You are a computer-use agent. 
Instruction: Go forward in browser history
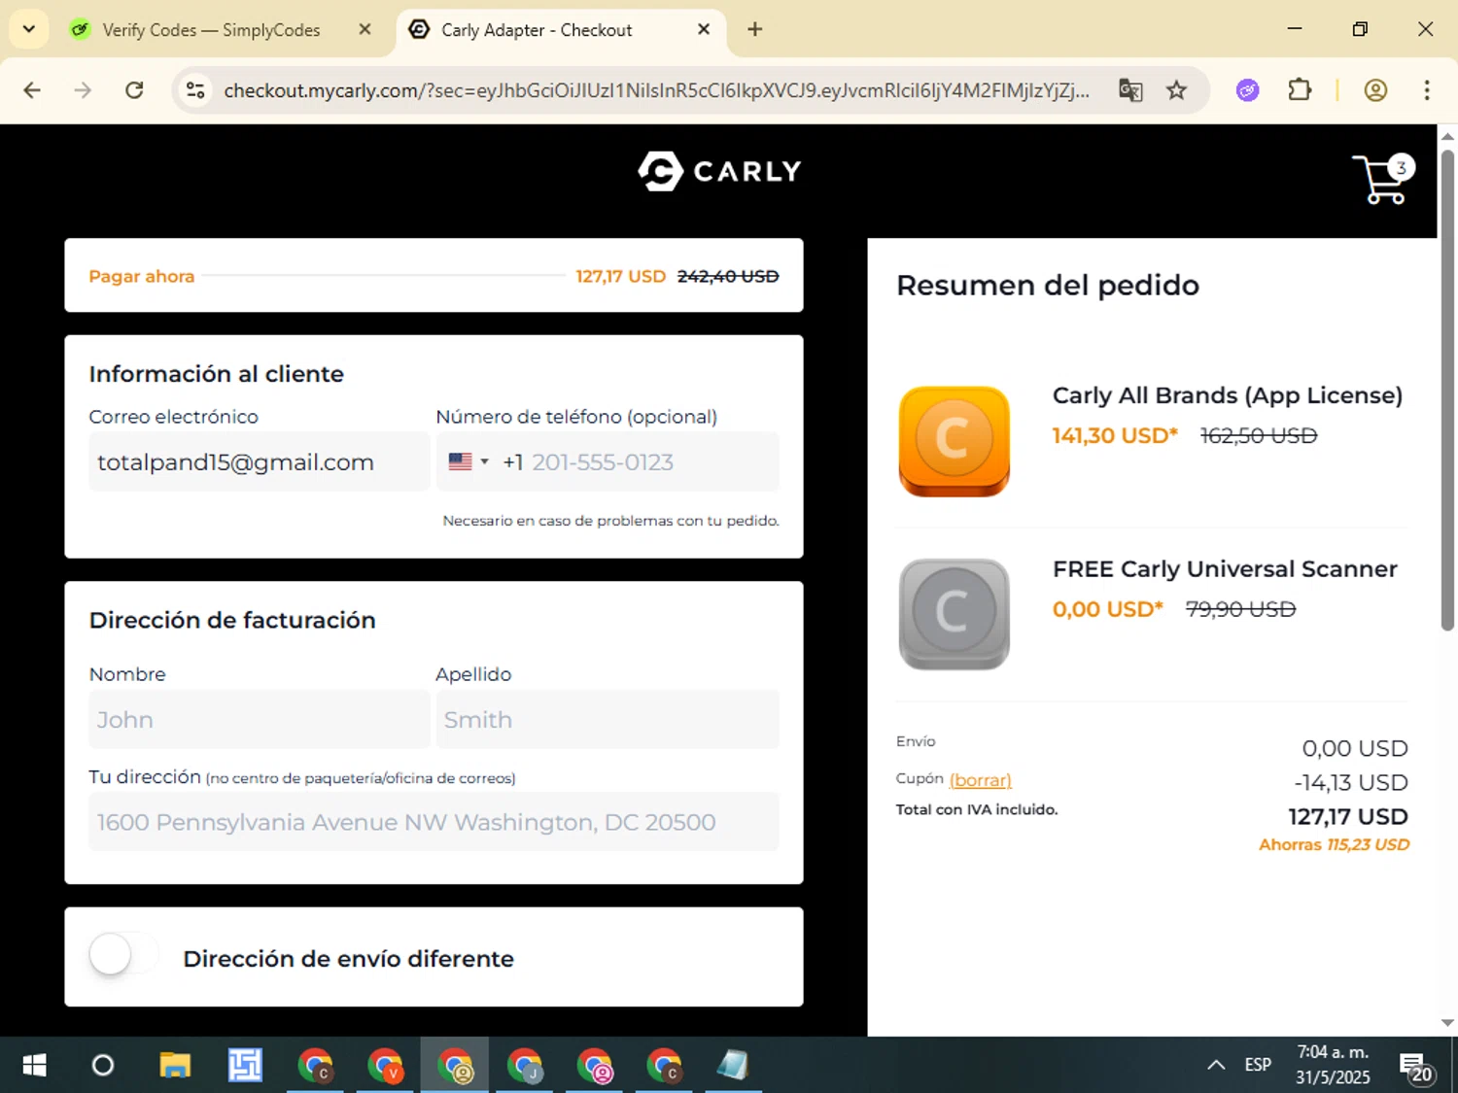83,90
